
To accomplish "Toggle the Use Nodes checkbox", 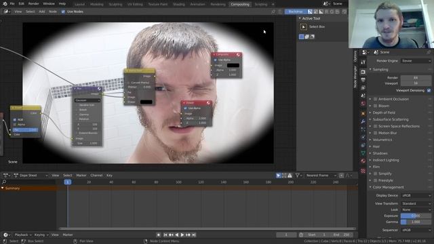I will point(63,12).
